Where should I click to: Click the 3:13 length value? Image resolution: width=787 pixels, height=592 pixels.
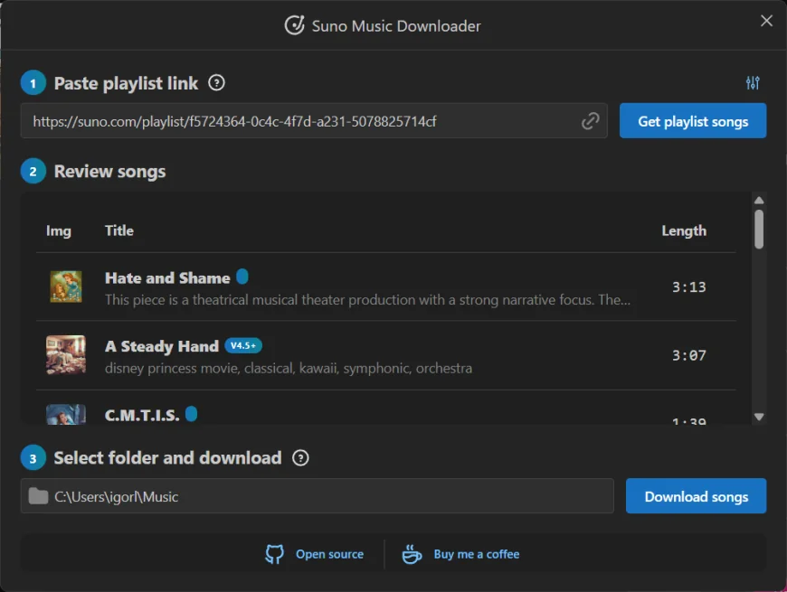click(x=688, y=287)
